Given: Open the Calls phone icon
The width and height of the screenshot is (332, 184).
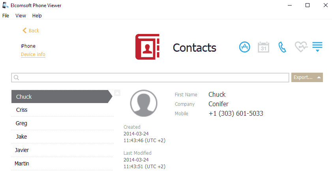Looking at the screenshot, I should [282, 47].
